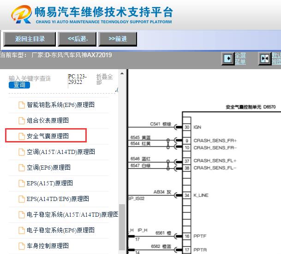
Task: Click document icon beside 安全气囊原理图
Action: click(x=22, y=136)
